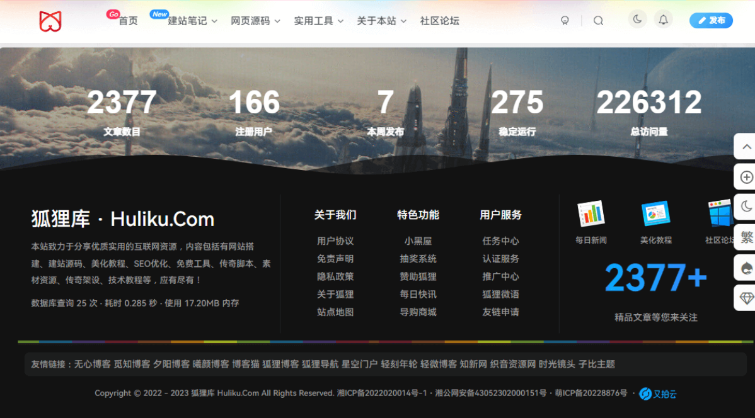Go to 首页 home menu item
The height and width of the screenshot is (418, 755).
pyautogui.click(x=128, y=21)
